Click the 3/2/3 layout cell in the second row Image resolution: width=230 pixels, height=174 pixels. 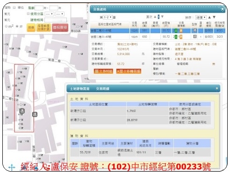[x=219, y=37]
